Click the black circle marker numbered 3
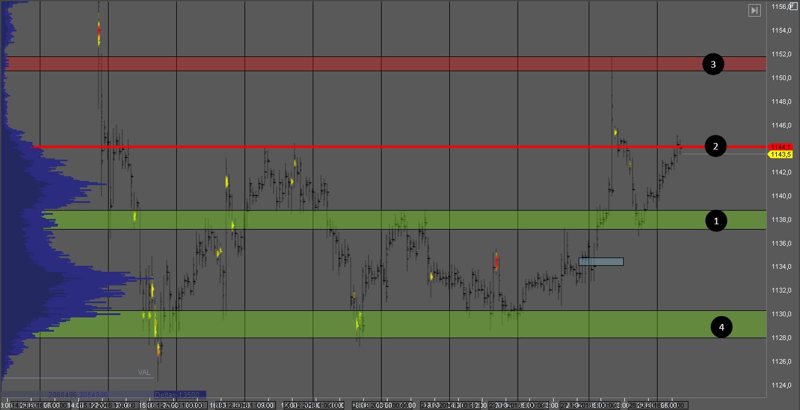The height and width of the screenshot is (410, 800). 713,64
